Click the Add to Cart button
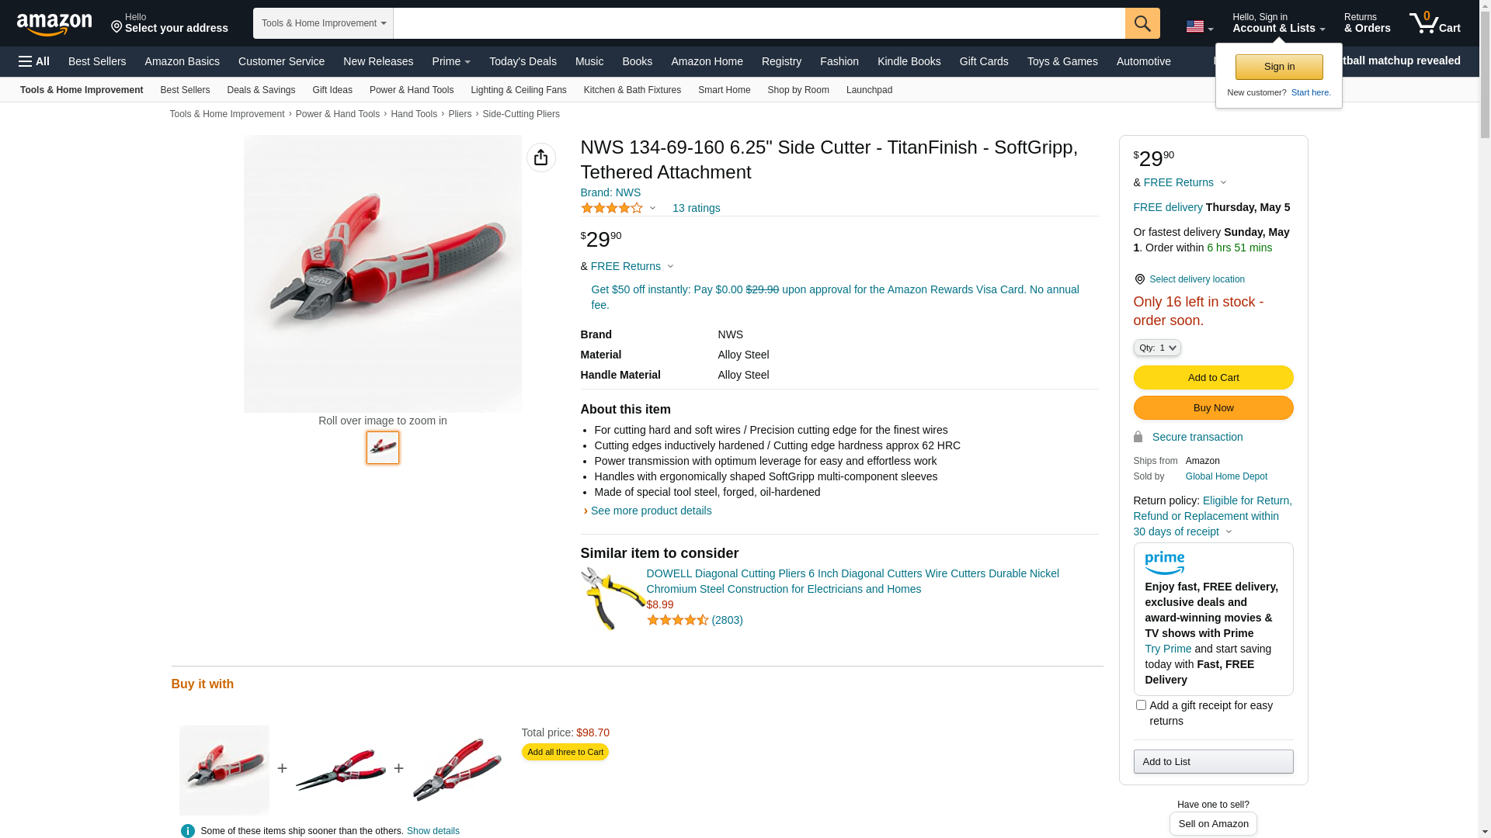This screenshot has height=838, width=1491. 1212,378
